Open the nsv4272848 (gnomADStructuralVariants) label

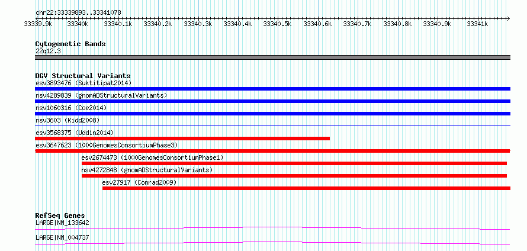(x=147, y=170)
